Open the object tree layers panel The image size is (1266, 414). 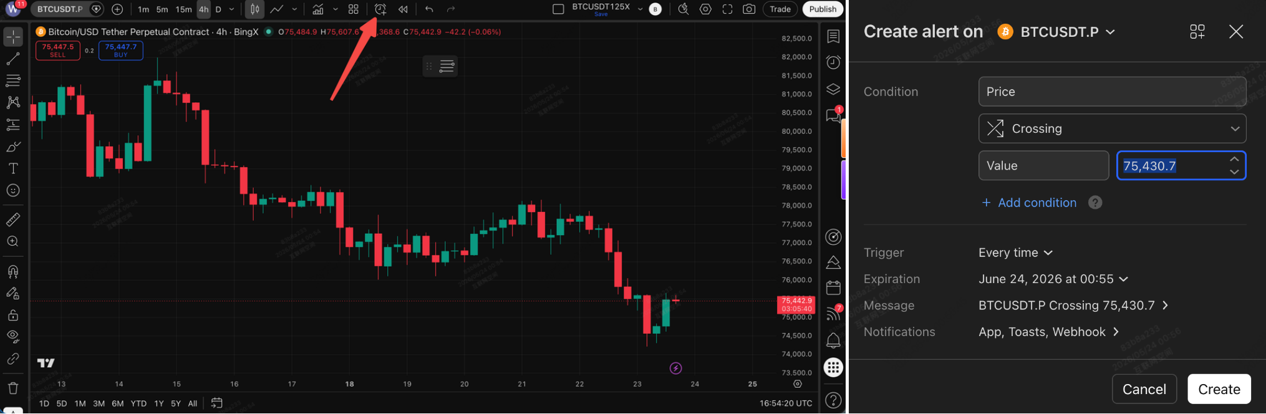833,89
